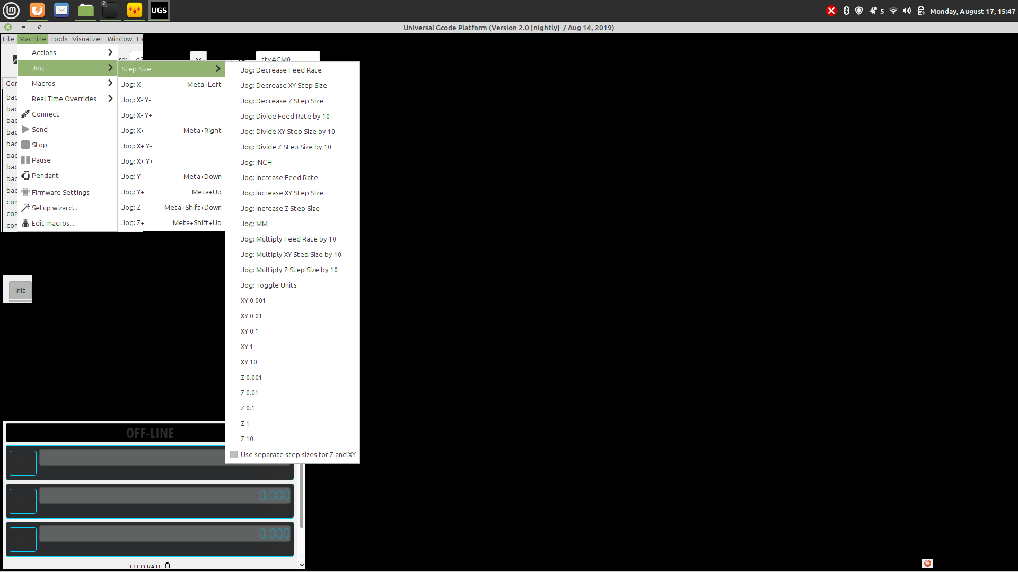Choose Jog: Z+ menu entry
1018x572 pixels.
[171, 222]
